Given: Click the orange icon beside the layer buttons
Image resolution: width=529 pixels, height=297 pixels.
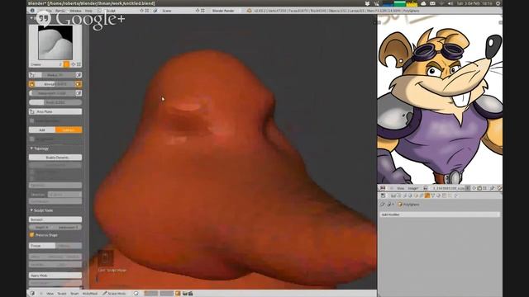Looking at the screenshot, I should (178, 294).
